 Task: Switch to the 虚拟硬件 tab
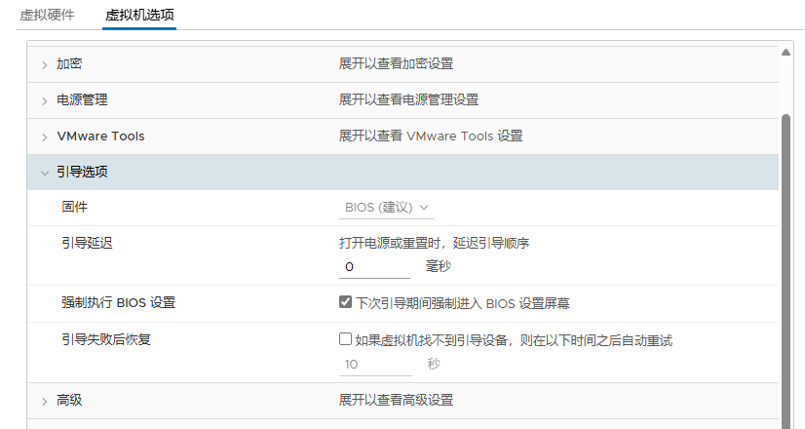[47, 16]
